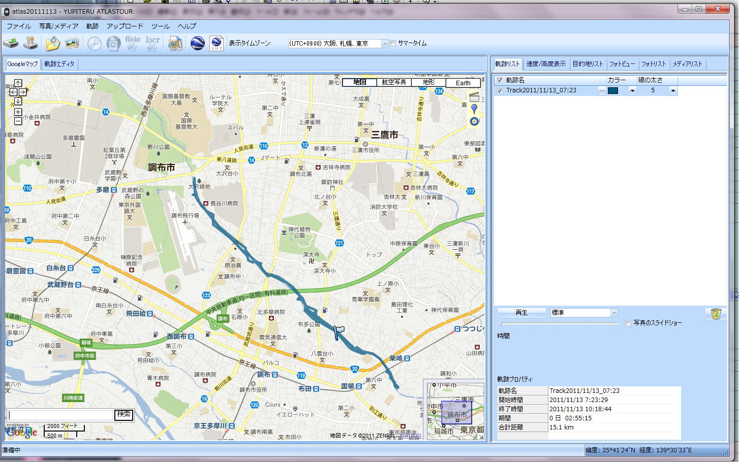Click the blue circular target icon on map
Viewport: 739px width, 462px height.
click(474, 121)
